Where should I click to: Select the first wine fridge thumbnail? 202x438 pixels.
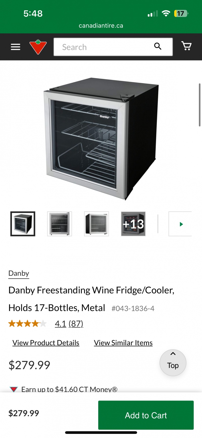[23, 224]
